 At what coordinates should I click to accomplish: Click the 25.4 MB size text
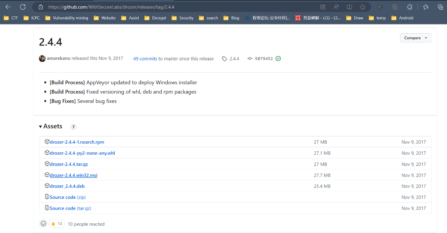[322, 186]
